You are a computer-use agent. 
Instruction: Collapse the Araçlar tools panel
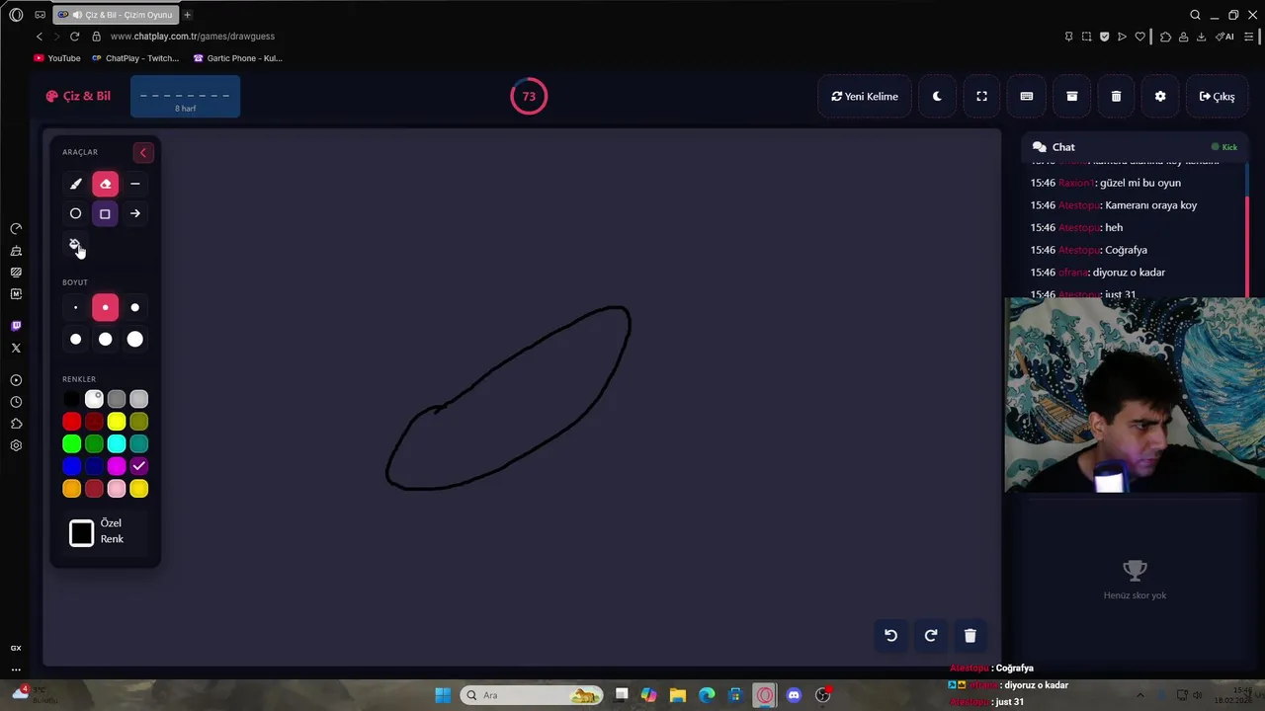(143, 152)
